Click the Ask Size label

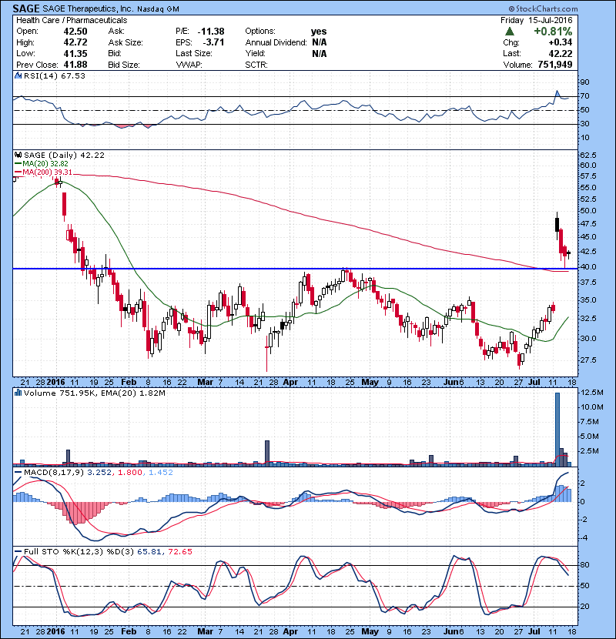click(x=126, y=42)
